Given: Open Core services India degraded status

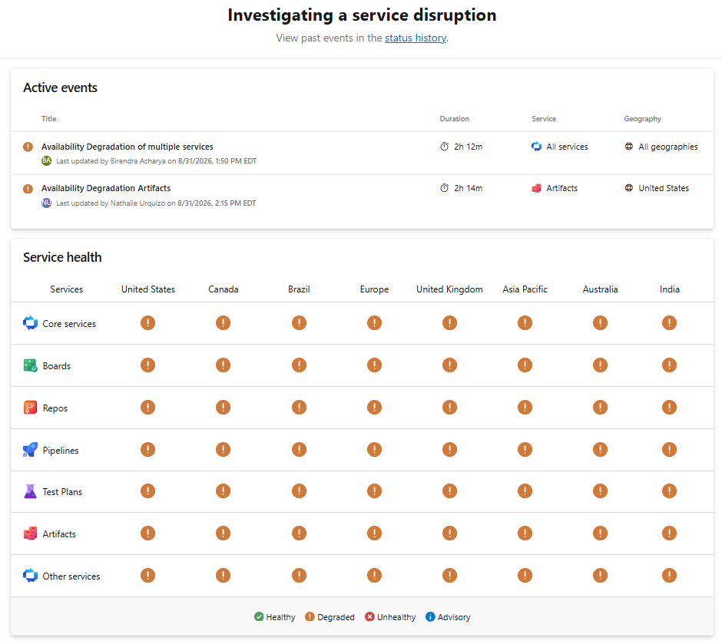Looking at the screenshot, I should [x=669, y=323].
